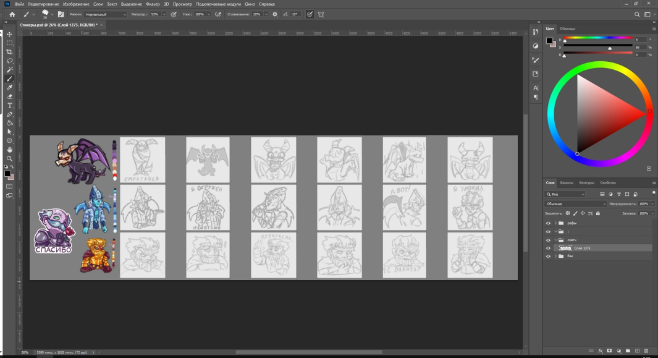Select the Paint Bucket tool
658x358 pixels.
click(9, 123)
